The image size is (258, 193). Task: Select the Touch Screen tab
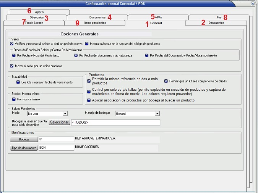[34, 23]
